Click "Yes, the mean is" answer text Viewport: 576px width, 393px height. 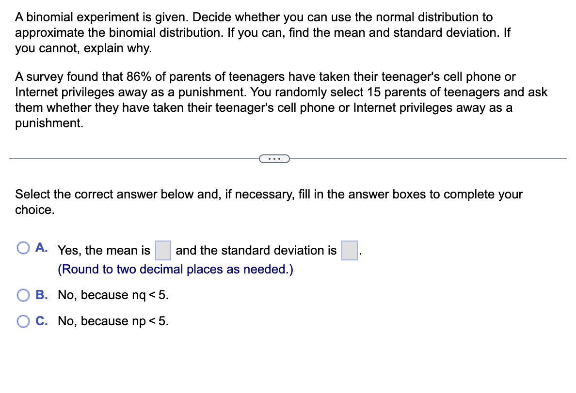(103, 250)
